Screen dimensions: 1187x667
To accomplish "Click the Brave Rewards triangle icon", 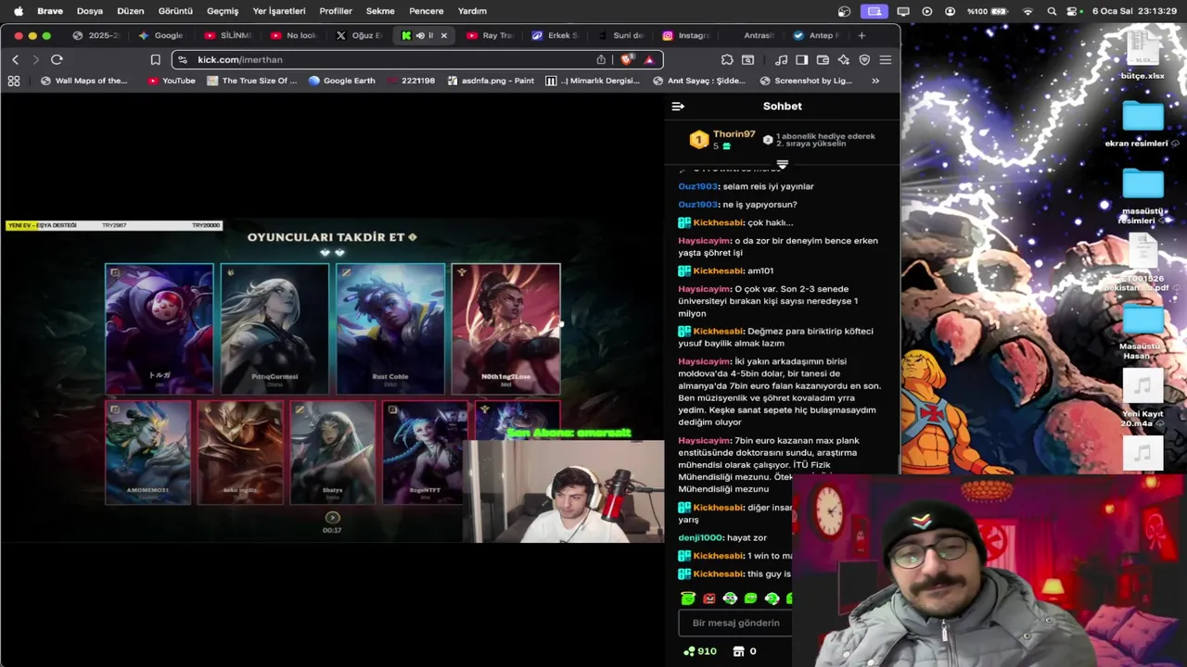I will (x=649, y=59).
